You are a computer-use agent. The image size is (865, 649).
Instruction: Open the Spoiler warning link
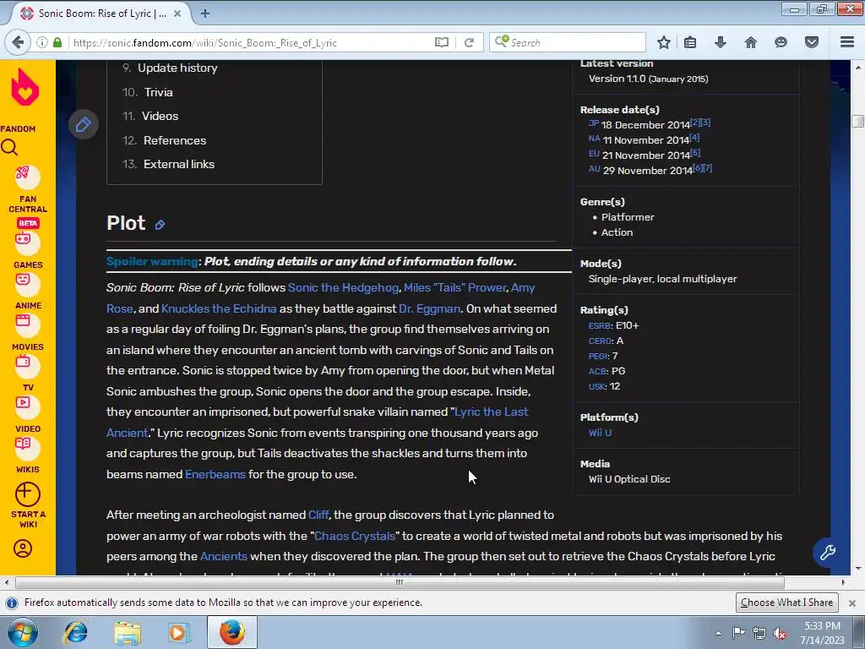pyautogui.click(x=152, y=262)
